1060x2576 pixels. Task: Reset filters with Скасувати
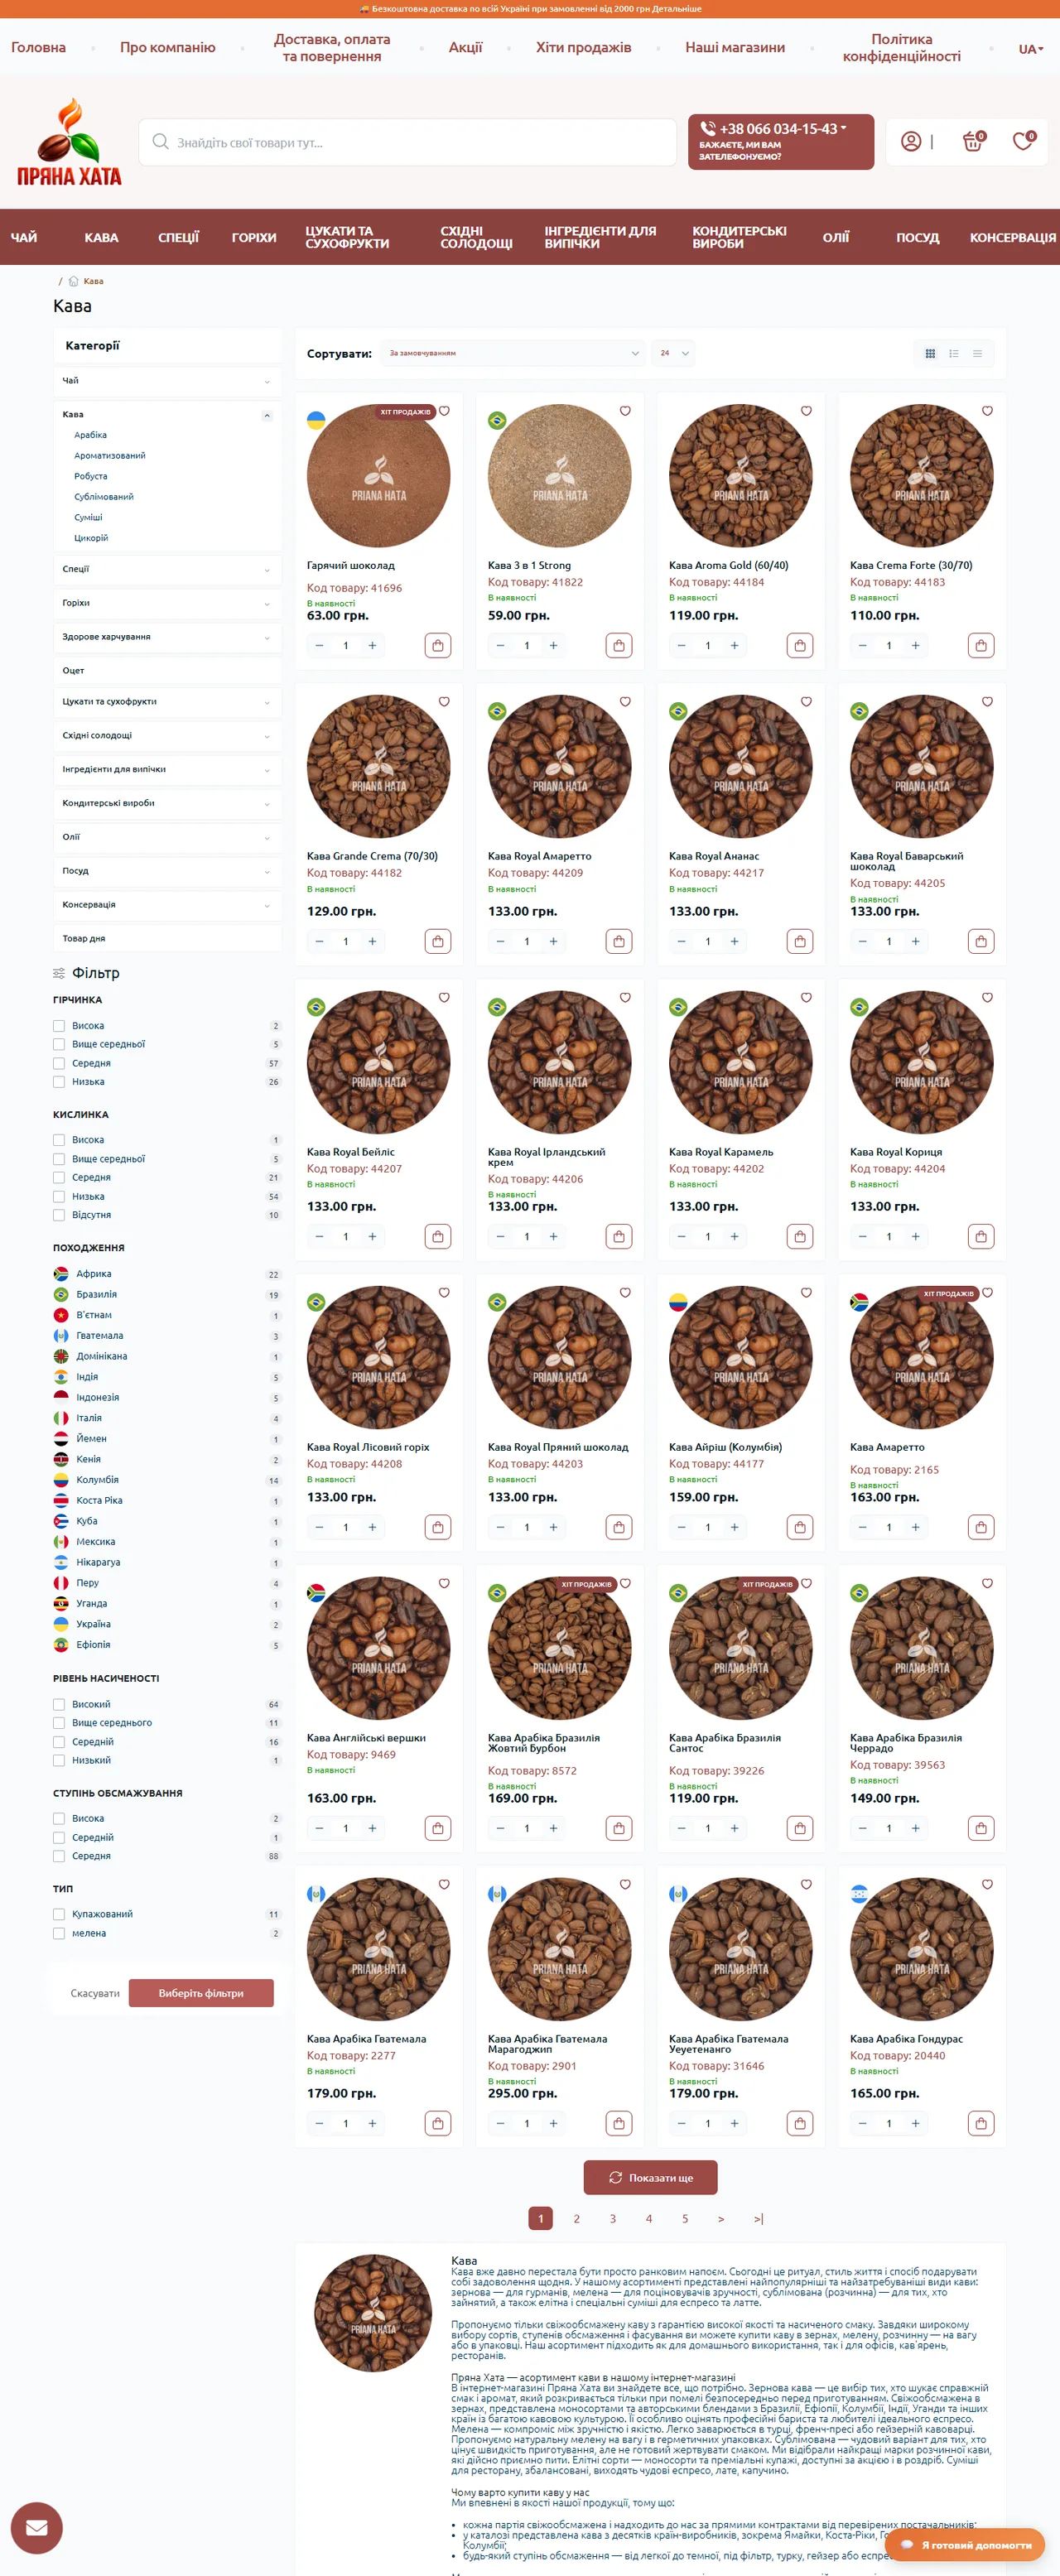[x=95, y=1993]
